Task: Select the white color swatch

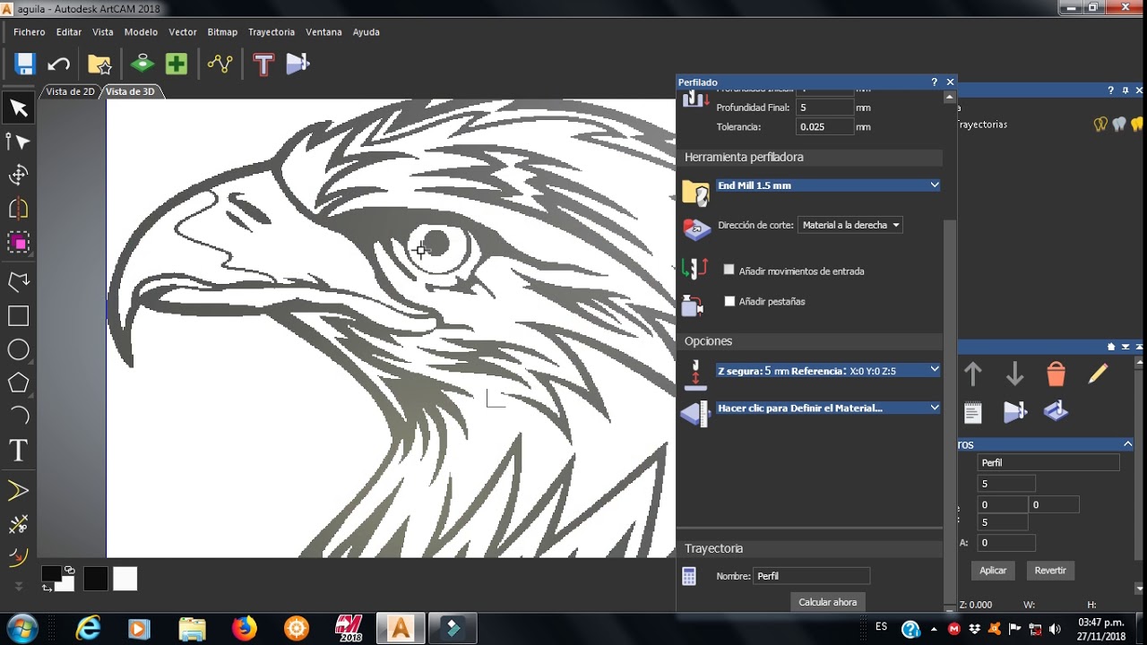Action: click(x=125, y=579)
